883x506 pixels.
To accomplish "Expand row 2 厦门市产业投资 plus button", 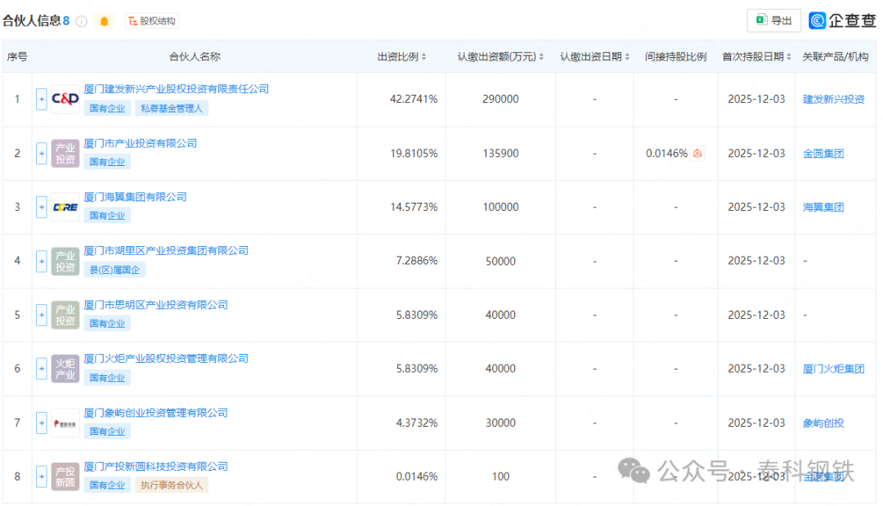I will (x=41, y=153).
